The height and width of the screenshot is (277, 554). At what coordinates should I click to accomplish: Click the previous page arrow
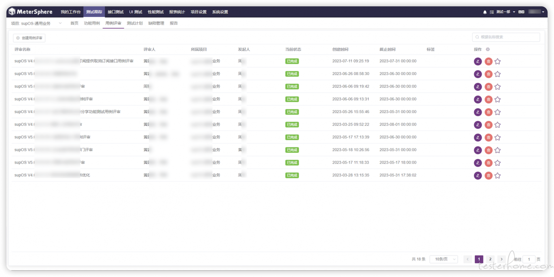467,259
